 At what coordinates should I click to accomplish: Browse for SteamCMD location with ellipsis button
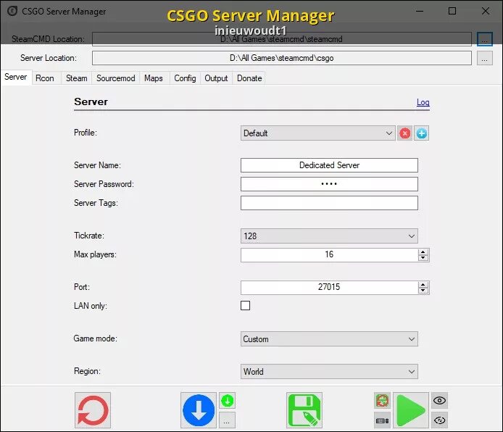tap(484, 39)
